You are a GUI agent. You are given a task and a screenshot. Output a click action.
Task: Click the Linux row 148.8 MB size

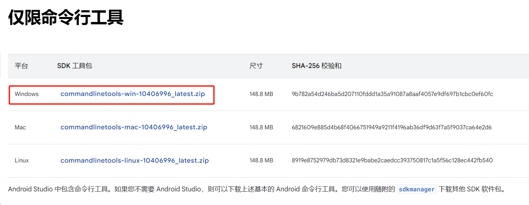tap(261, 161)
